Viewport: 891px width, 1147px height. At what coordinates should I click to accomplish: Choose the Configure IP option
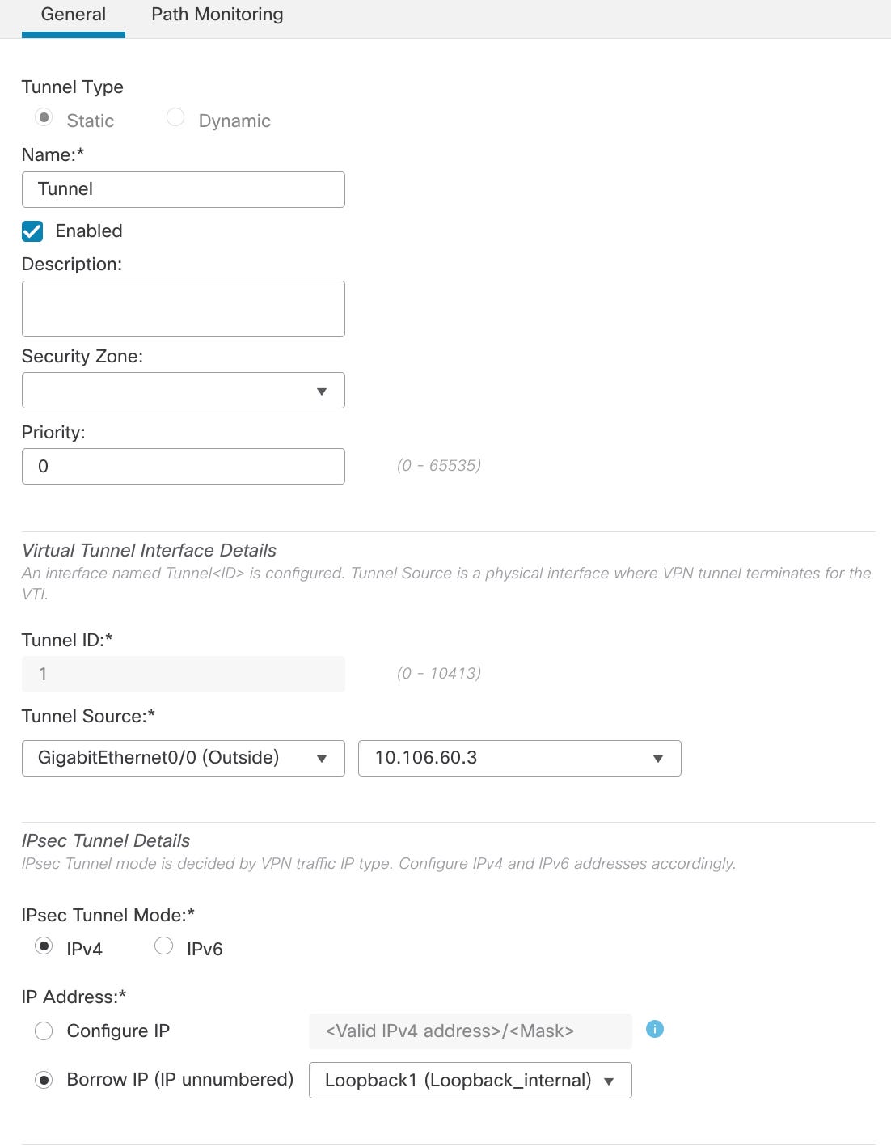coord(44,1031)
